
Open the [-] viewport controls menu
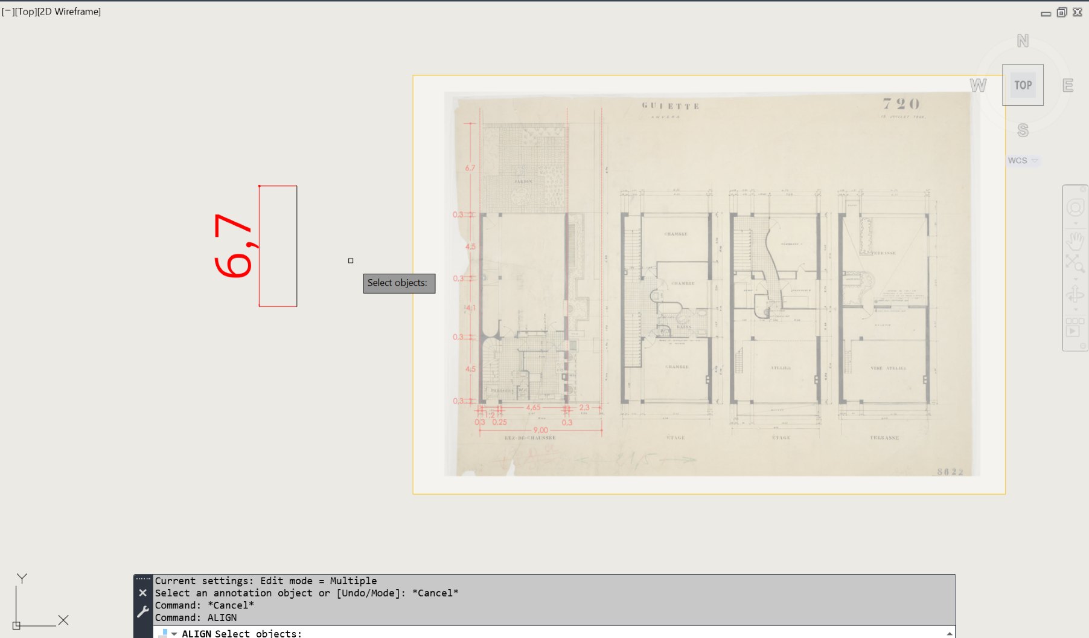tap(8, 11)
